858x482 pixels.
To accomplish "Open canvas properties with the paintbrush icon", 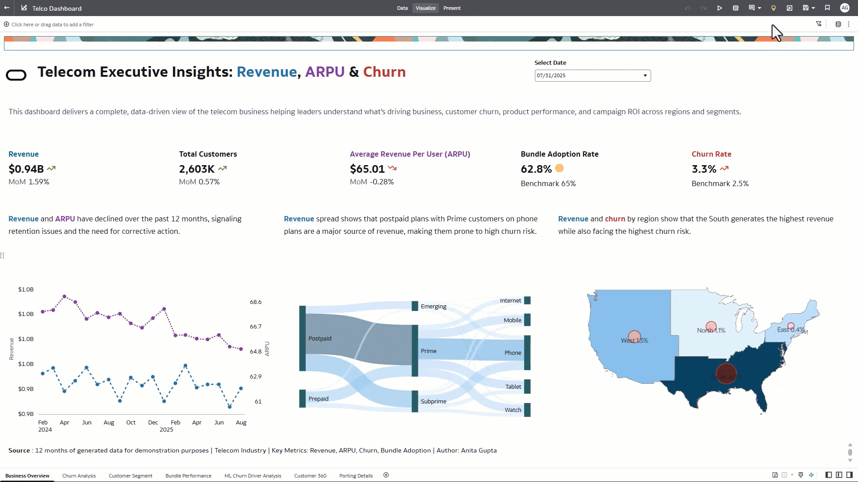I will [x=801, y=475].
